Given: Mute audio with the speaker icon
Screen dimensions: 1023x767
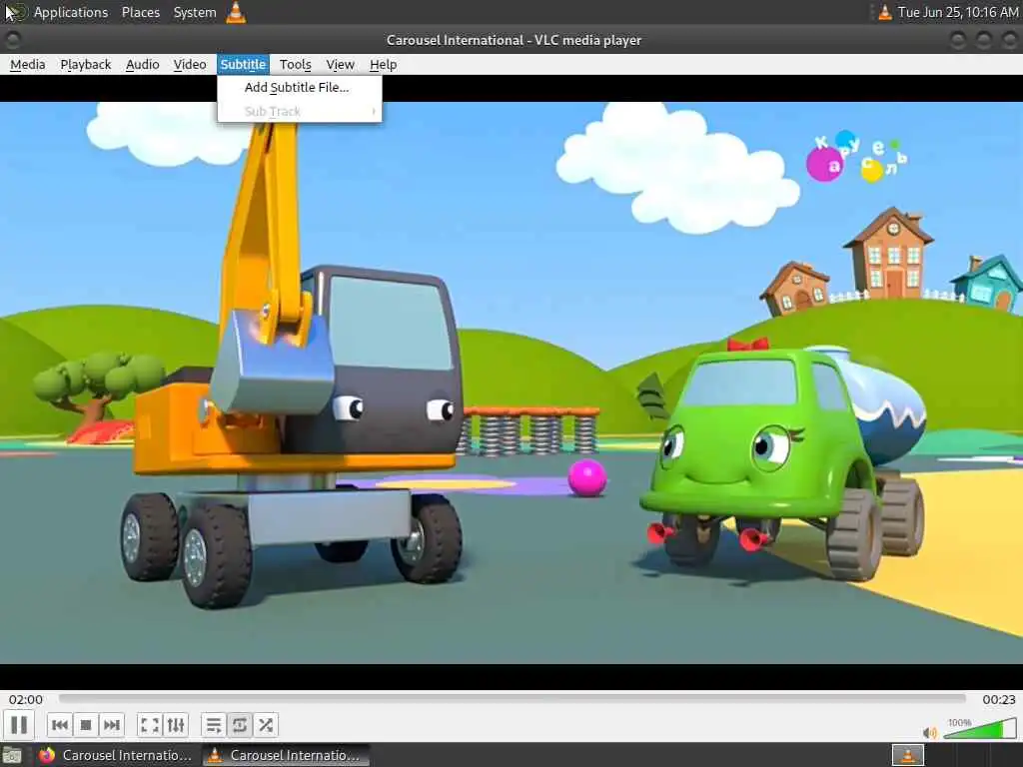Looking at the screenshot, I should pos(930,732).
